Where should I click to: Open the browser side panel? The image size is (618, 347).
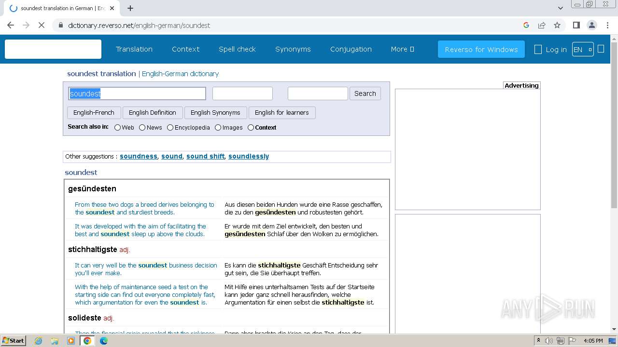point(576,25)
